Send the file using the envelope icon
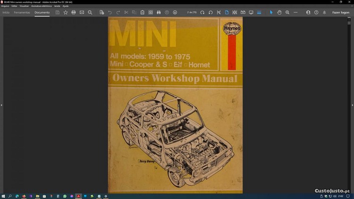Image resolution: width=354 pixels, height=199 pixels. click(82, 12)
